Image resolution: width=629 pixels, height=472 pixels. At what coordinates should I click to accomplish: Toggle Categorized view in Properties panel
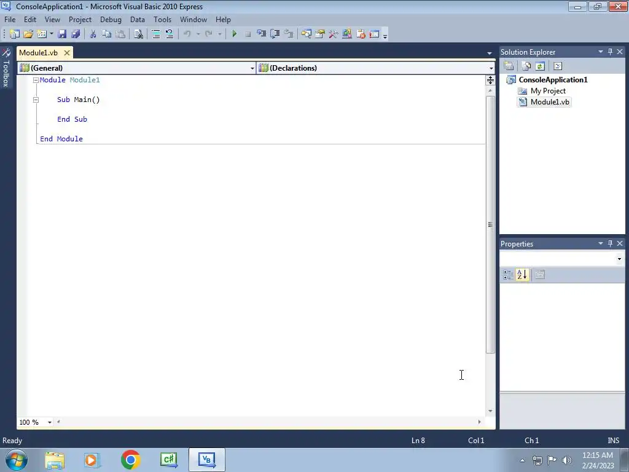[x=508, y=275]
